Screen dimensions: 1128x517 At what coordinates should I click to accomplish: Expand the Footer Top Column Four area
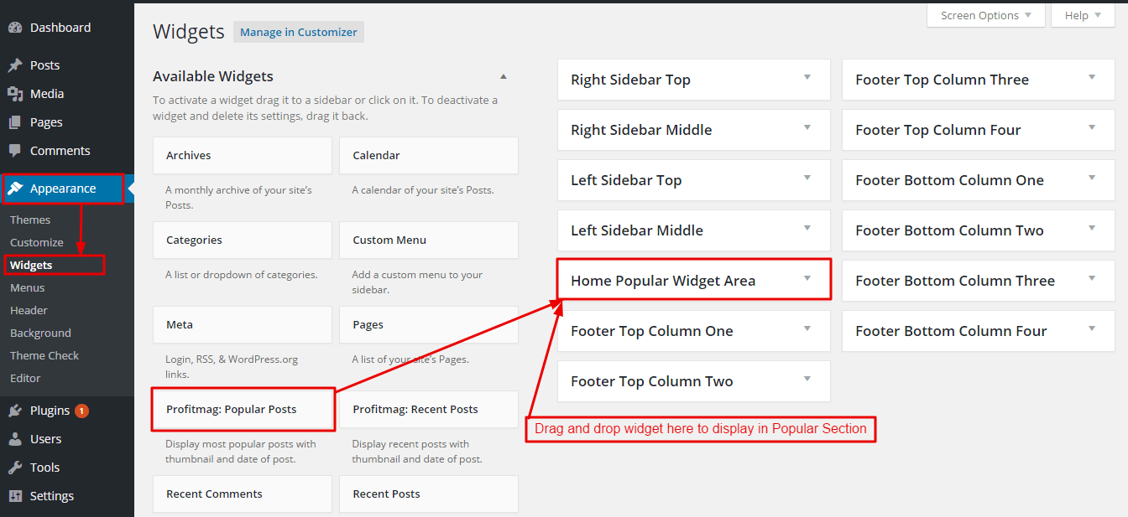pos(1092,127)
